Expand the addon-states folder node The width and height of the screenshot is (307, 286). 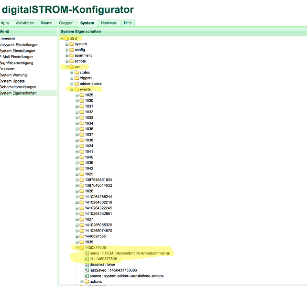pyautogui.click(x=72, y=84)
